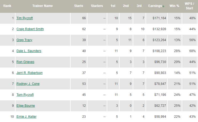Sort by Win % column header
198x122 pixels.
click(174, 6)
